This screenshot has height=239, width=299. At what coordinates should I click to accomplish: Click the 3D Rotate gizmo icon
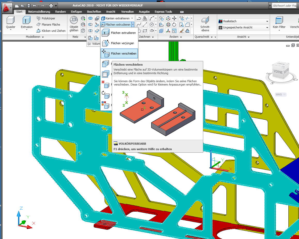[x=168, y=24]
